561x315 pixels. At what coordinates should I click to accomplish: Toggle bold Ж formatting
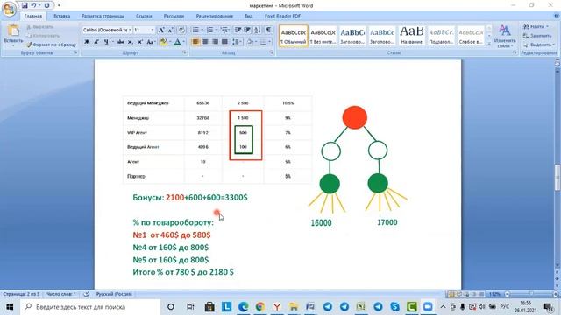tap(87, 42)
